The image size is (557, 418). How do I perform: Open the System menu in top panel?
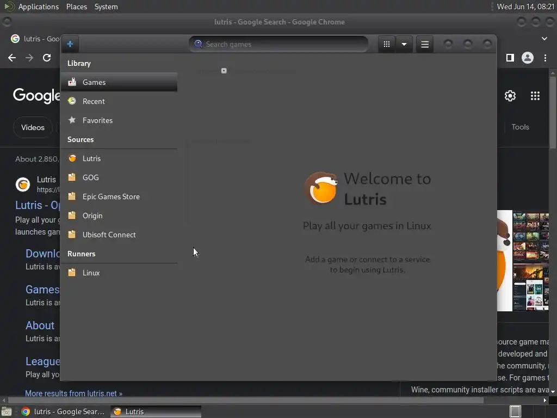(106, 7)
